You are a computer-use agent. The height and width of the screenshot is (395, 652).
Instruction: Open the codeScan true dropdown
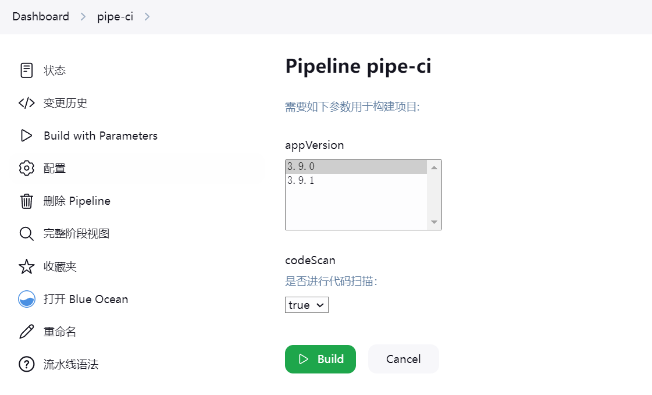click(x=307, y=305)
